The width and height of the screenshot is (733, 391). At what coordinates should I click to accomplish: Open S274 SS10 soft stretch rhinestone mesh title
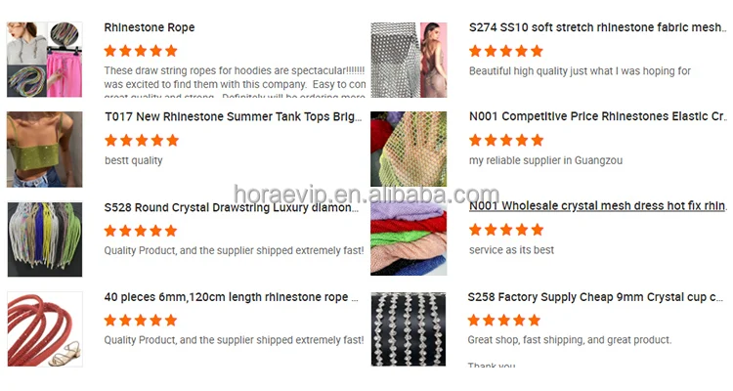pos(598,27)
